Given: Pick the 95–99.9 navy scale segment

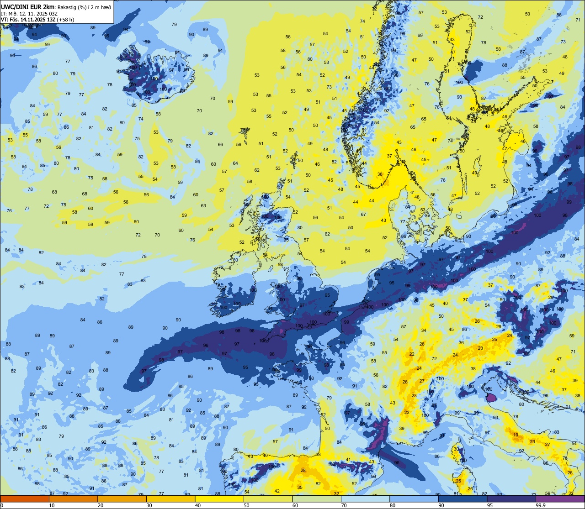Looking at the screenshot, I should 511,499.
